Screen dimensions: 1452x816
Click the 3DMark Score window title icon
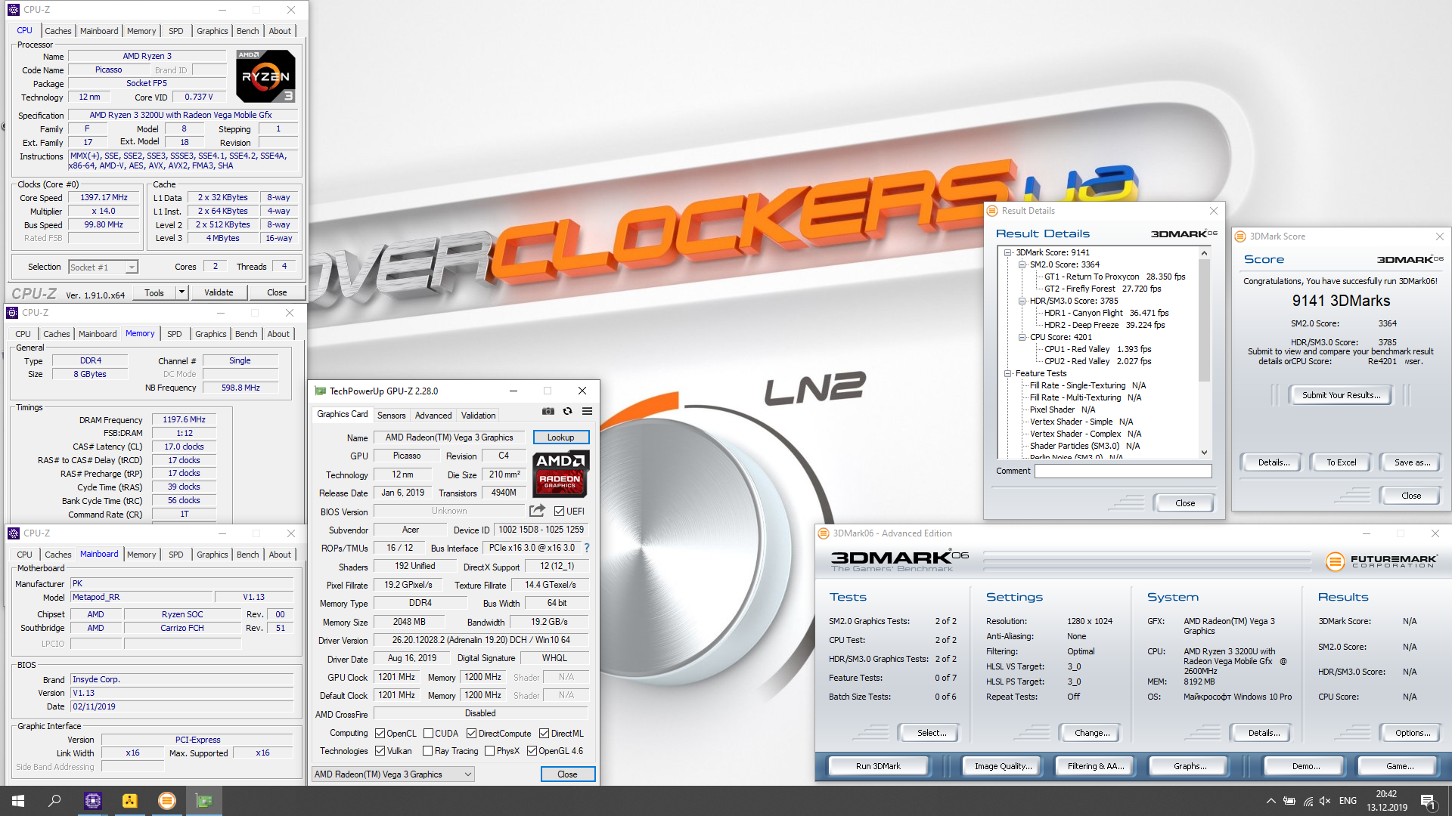(x=1240, y=236)
